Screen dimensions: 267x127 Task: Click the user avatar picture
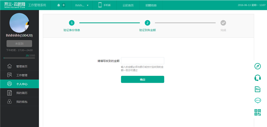tap(19, 23)
